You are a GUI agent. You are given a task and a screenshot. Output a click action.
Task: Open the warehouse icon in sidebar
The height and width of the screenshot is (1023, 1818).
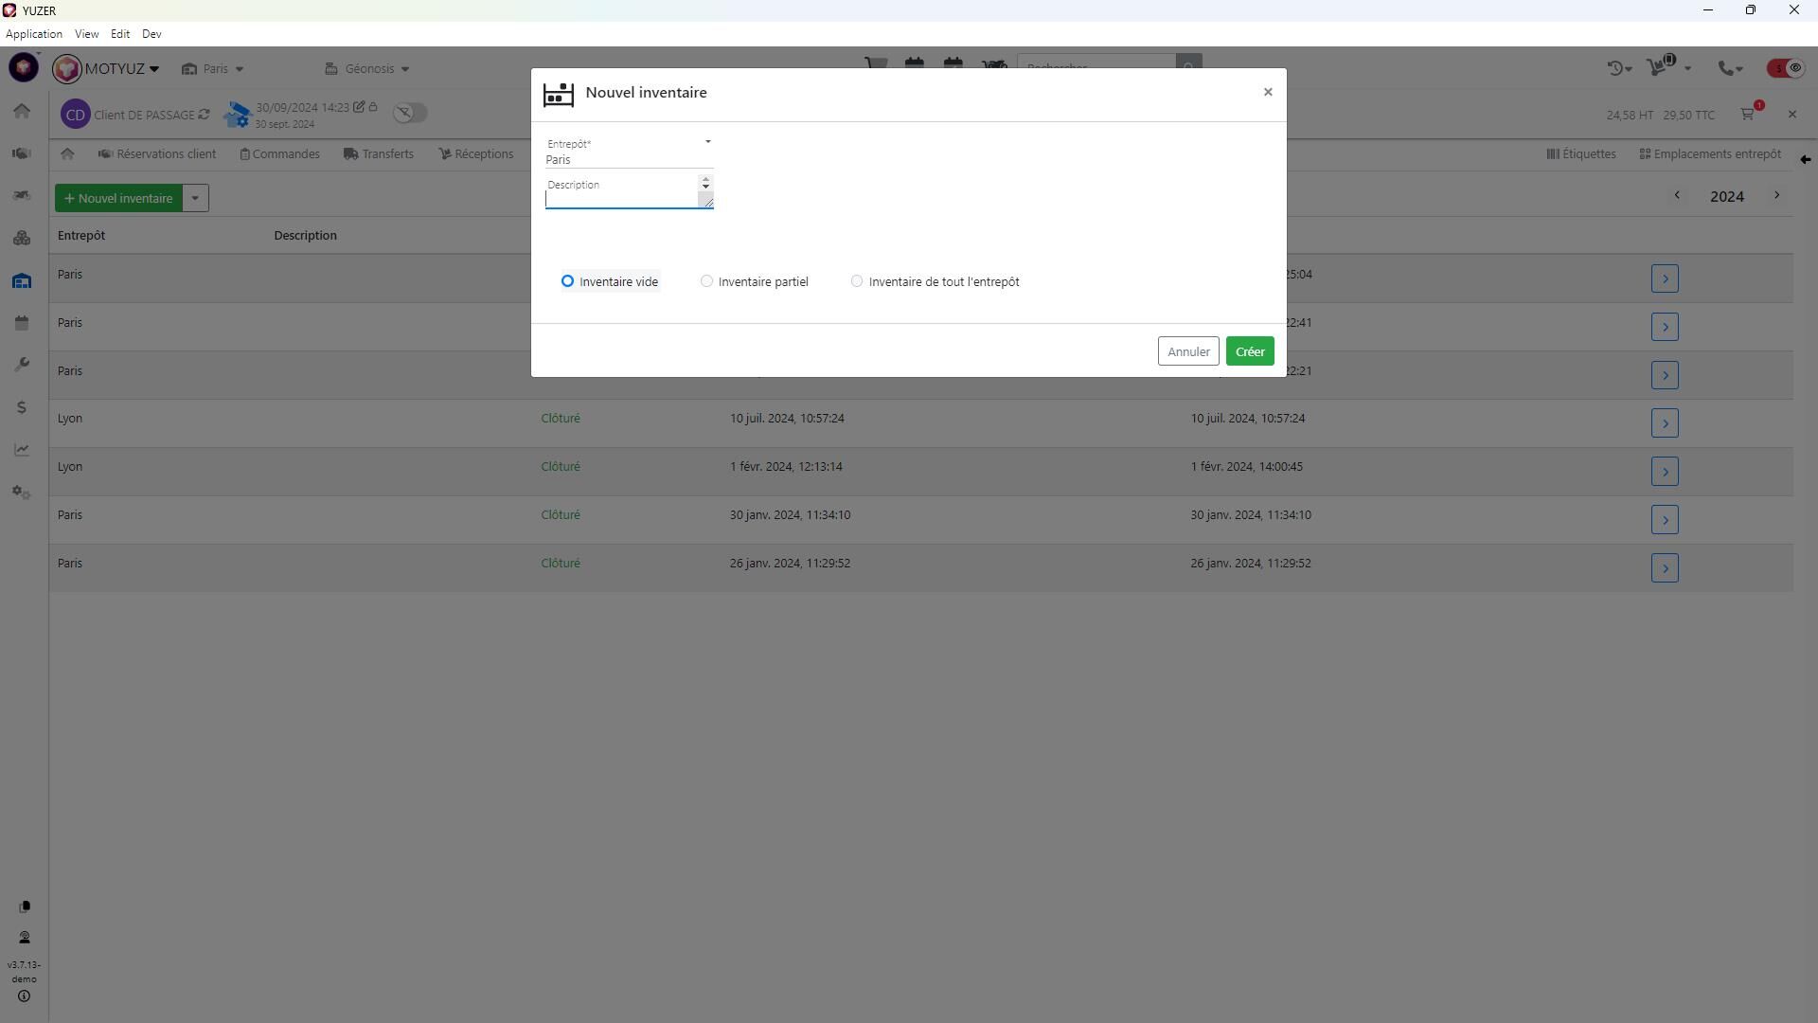tap(22, 281)
